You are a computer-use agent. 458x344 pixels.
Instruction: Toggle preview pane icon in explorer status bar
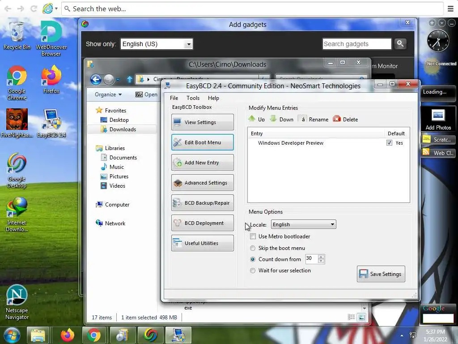click(361, 318)
